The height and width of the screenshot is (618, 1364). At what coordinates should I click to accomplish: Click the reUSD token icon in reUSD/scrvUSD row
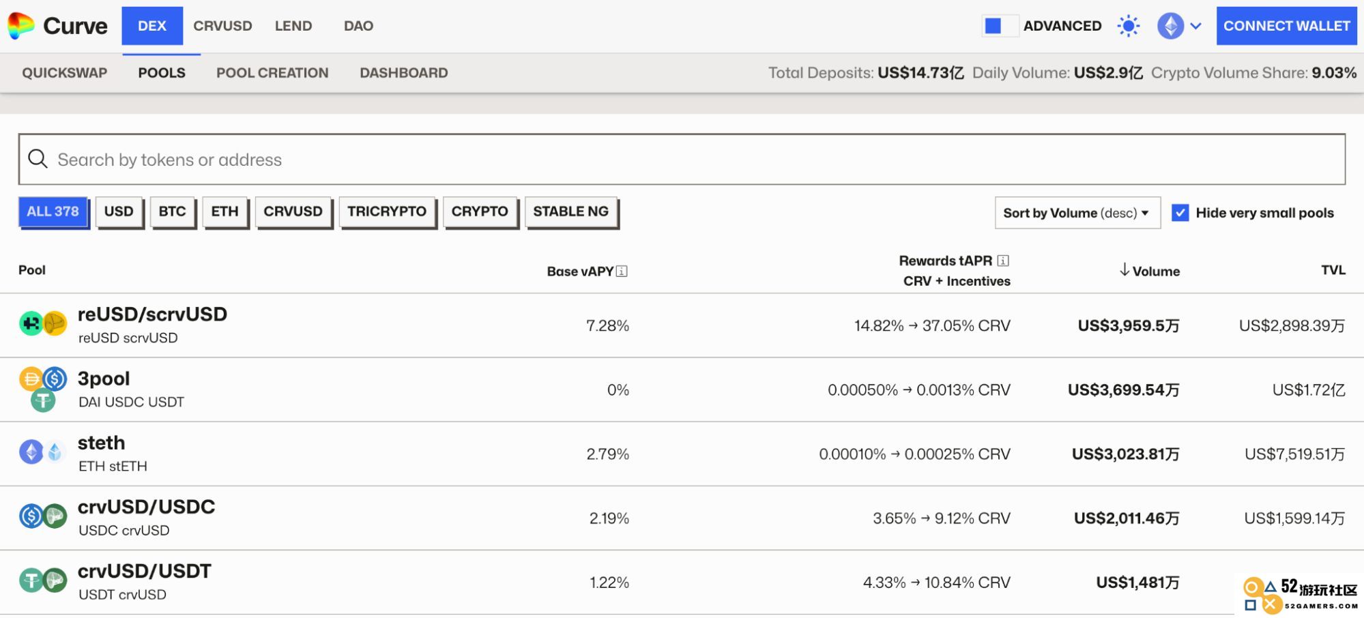click(x=31, y=323)
